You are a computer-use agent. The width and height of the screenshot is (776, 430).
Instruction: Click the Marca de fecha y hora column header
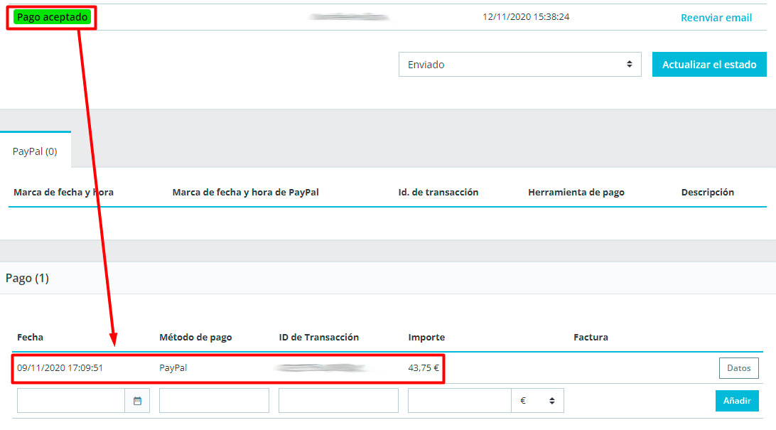[63, 192]
